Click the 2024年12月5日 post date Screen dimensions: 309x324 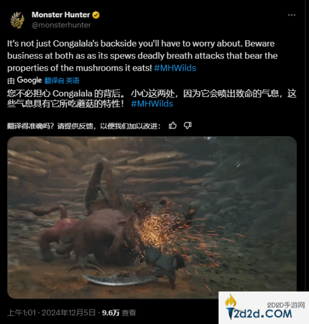(69, 313)
